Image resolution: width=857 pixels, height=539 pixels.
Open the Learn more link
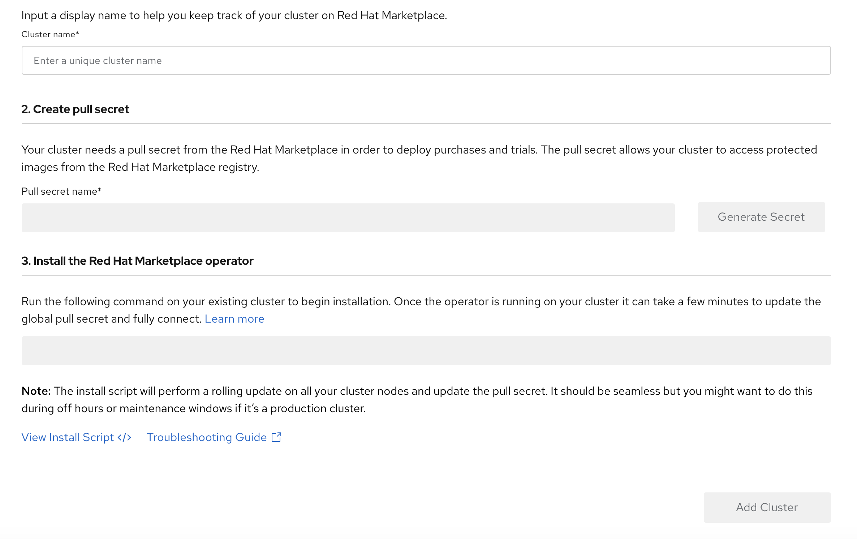(234, 319)
